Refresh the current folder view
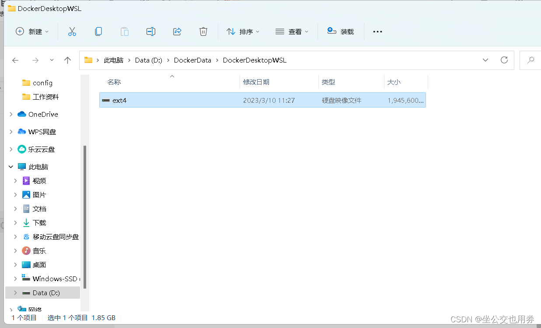Viewport: 541px width, 328px height. [x=504, y=60]
